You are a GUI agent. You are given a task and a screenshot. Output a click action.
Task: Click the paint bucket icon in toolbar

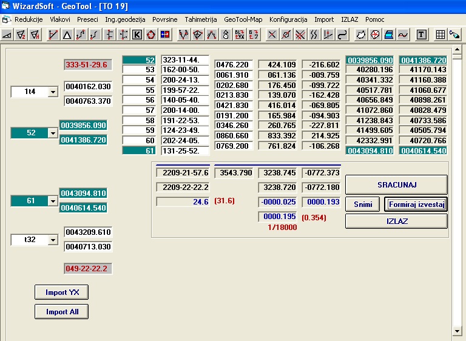pos(454,35)
